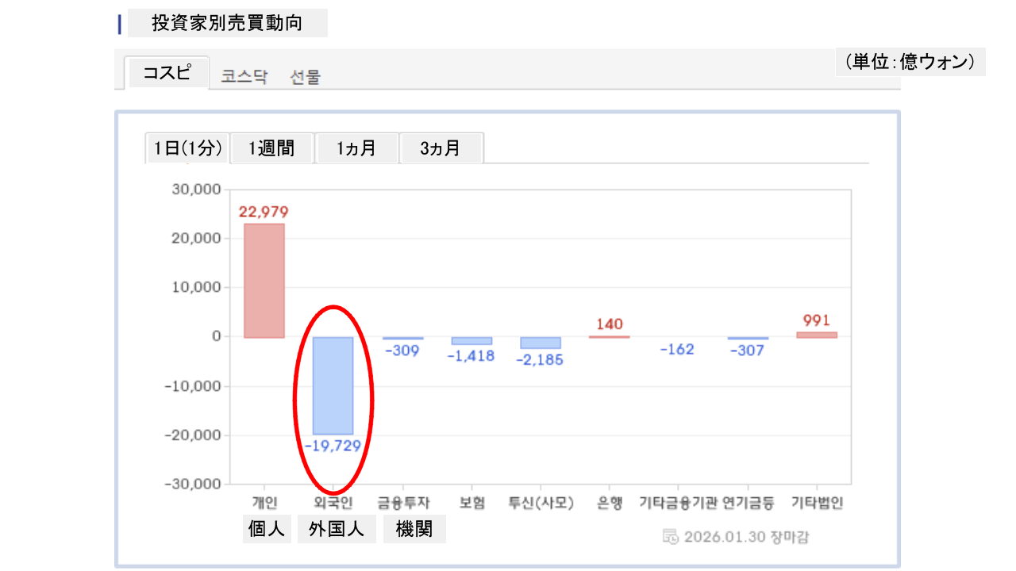Switch chart to 1週間 period

(x=271, y=148)
